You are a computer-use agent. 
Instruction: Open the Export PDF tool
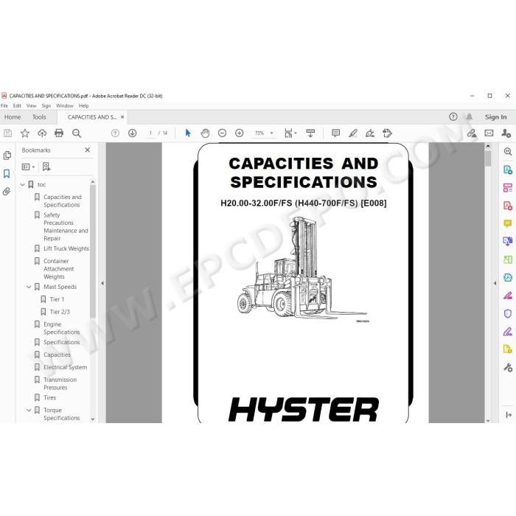507,170
